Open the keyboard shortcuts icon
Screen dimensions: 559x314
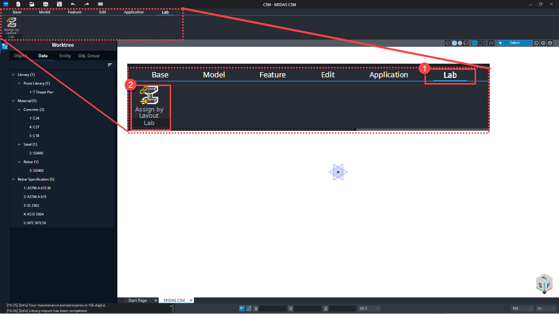click(x=100, y=4)
